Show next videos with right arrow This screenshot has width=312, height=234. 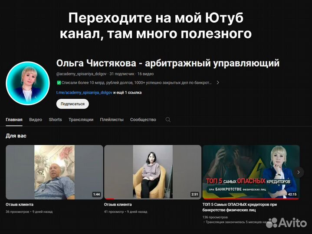pos(298,172)
